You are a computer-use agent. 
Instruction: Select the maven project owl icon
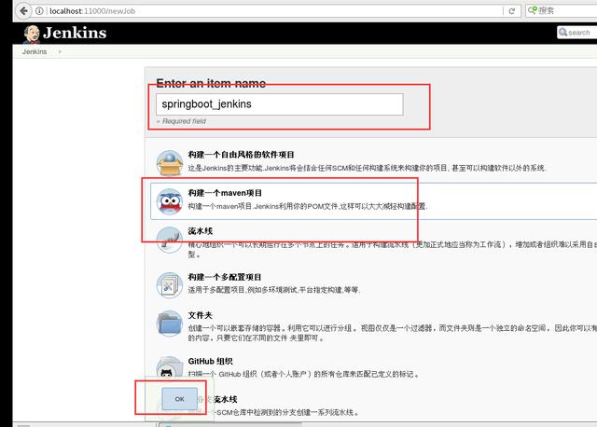(x=170, y=201)
